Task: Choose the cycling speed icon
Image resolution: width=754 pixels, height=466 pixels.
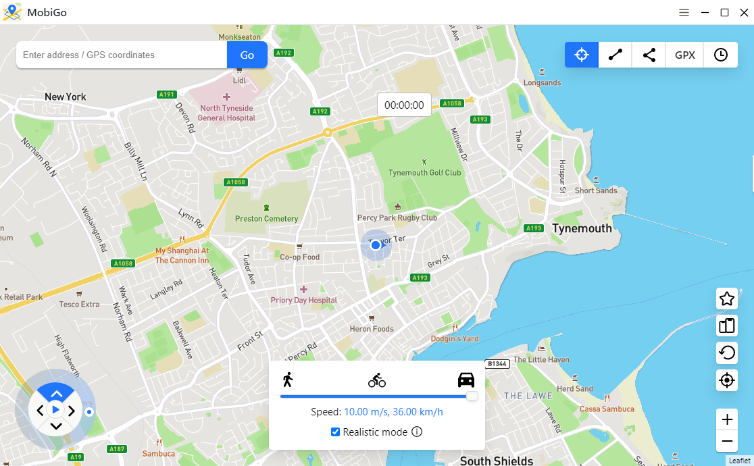Action: [377, 380]
